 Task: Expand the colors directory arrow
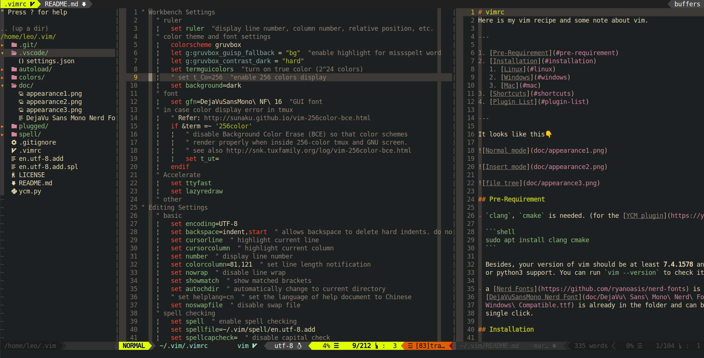(x=3, y=77)
